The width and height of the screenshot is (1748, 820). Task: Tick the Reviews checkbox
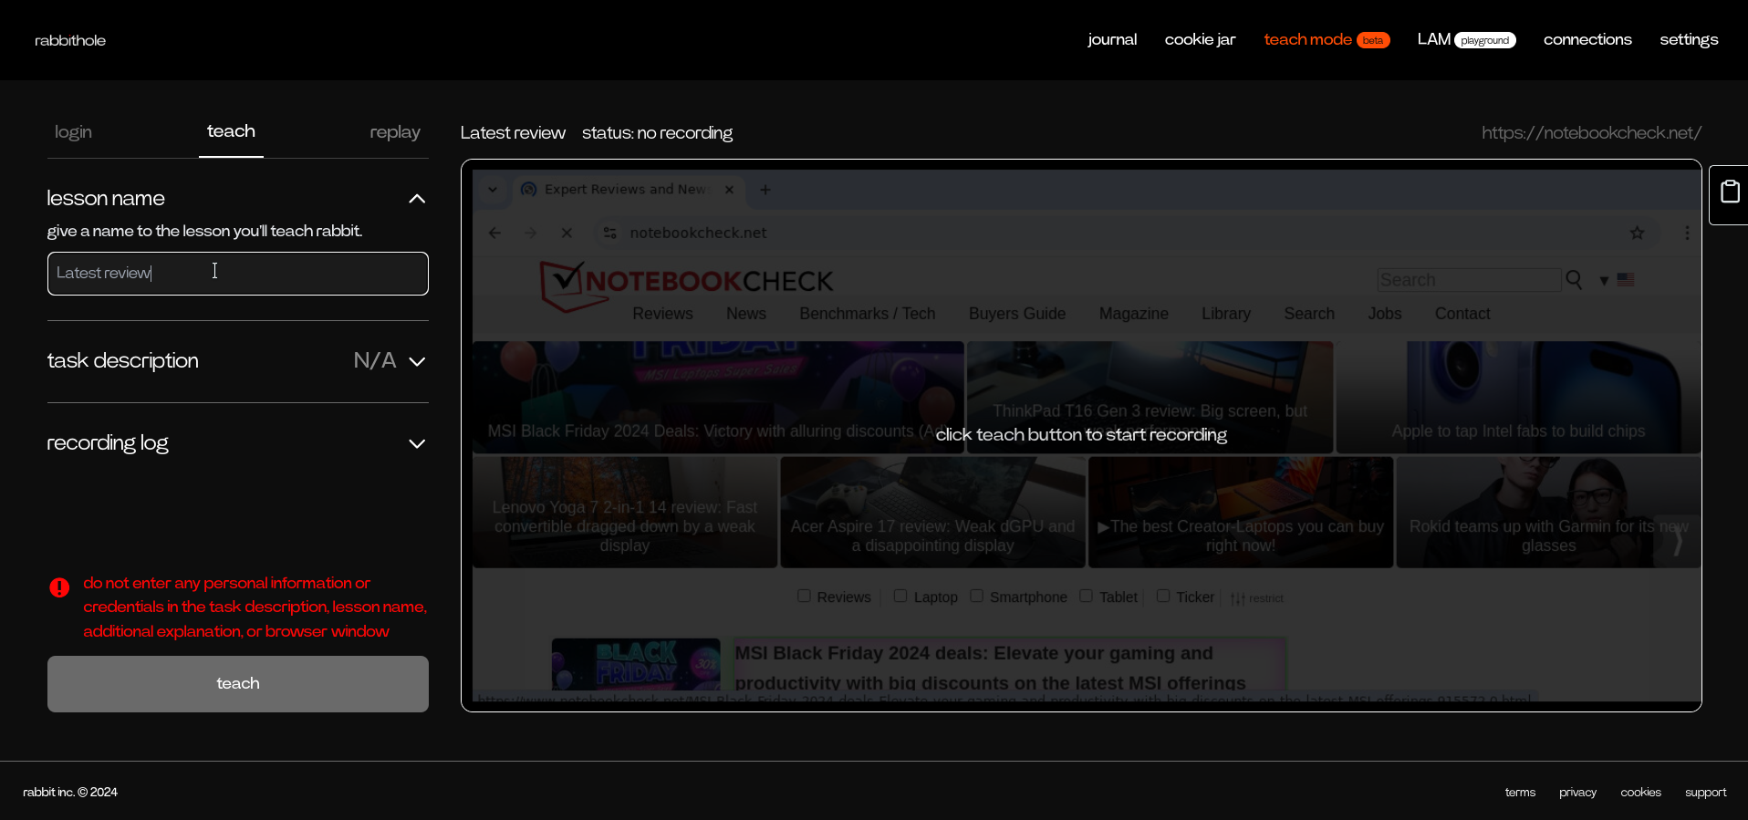tap(804, 596)
